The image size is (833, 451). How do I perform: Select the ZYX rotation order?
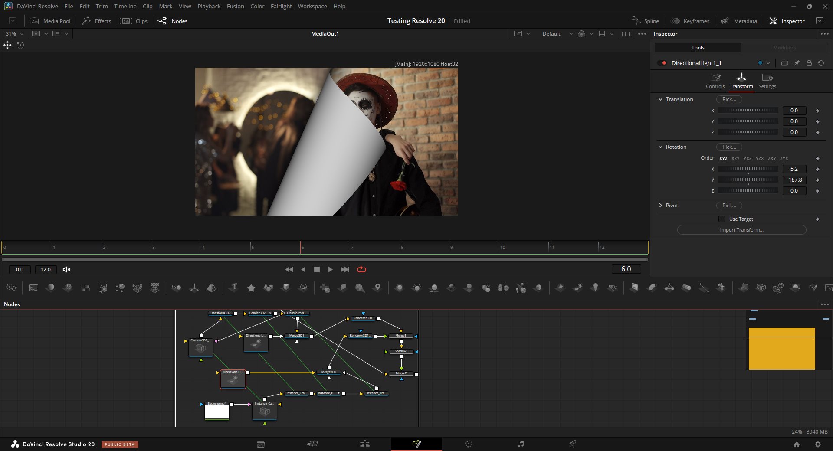784,158
